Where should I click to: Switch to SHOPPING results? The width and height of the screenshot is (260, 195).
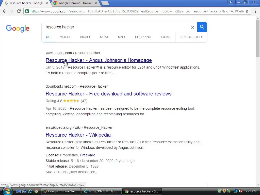click(143, 37)
